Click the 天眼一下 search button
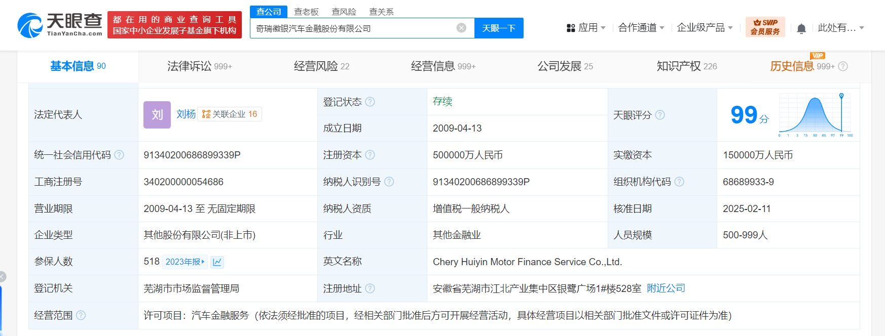 coord(499,28)
